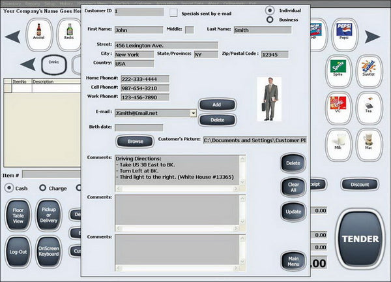
Task: Click the customer photo thumbnail
Action: point(270,97)
